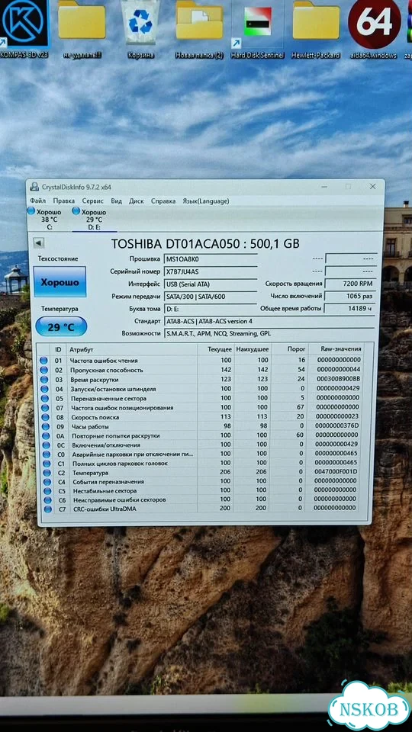Screen dimensions: 412x732
Task: Open the Справка menu
Action: pyautogui.click(x=163, y=201)
